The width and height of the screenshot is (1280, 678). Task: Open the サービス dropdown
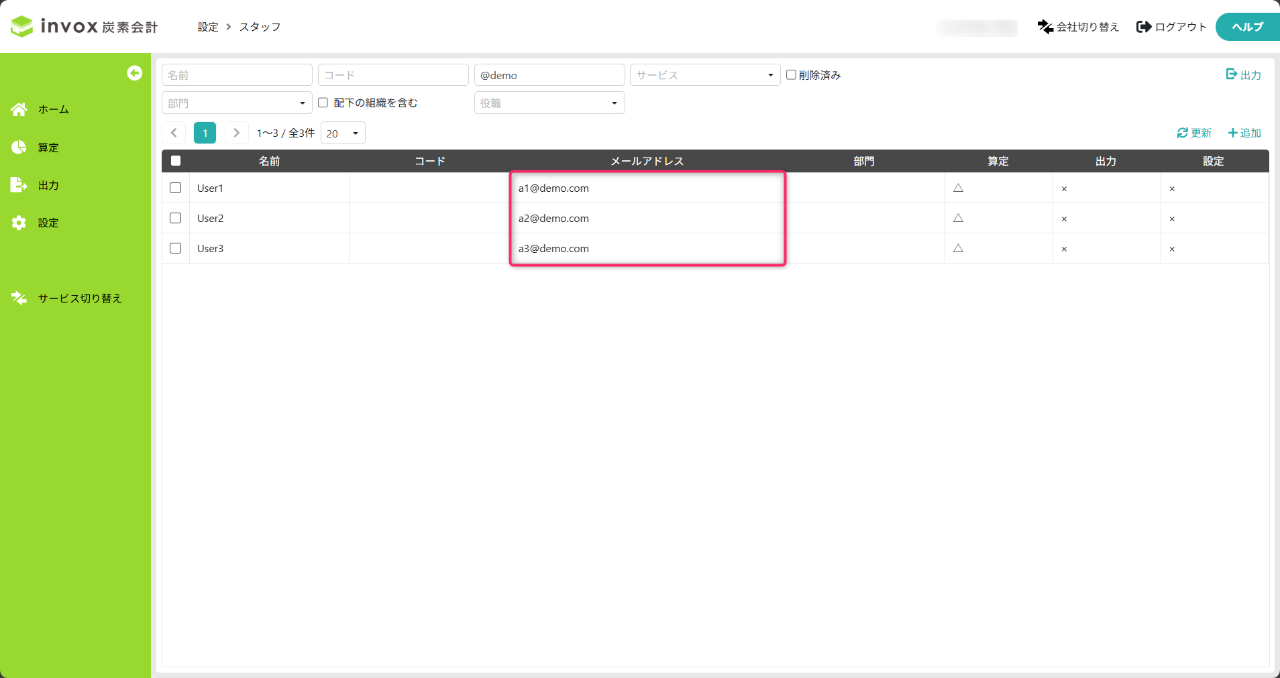705,75
